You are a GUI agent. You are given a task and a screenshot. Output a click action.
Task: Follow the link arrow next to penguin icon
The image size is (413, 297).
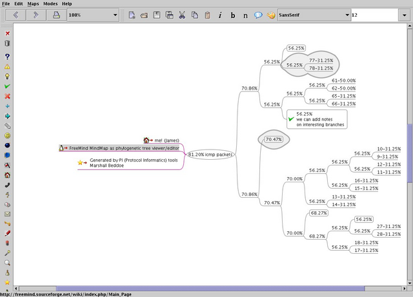coord(66,148)
